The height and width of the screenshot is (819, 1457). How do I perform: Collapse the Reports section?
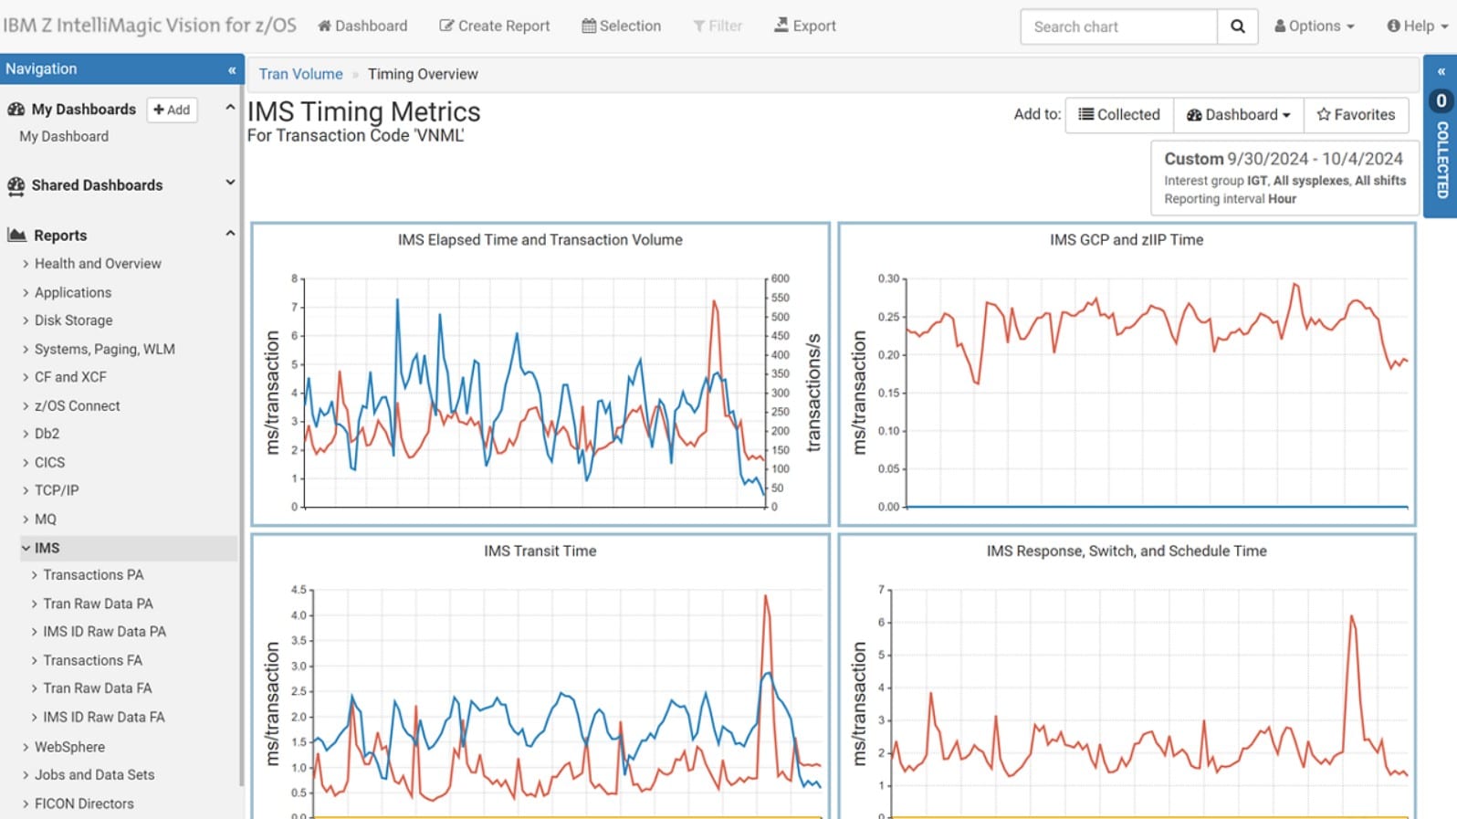tap(230, 234)
